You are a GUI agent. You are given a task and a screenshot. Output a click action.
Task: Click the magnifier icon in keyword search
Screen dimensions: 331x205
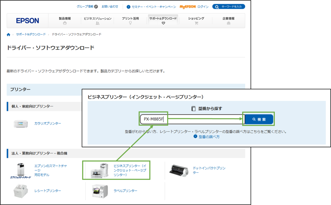[x=217, y=7]
